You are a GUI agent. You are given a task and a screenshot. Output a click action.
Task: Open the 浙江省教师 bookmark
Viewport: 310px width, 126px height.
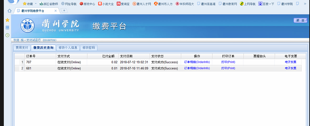click(x=49, y=4)
